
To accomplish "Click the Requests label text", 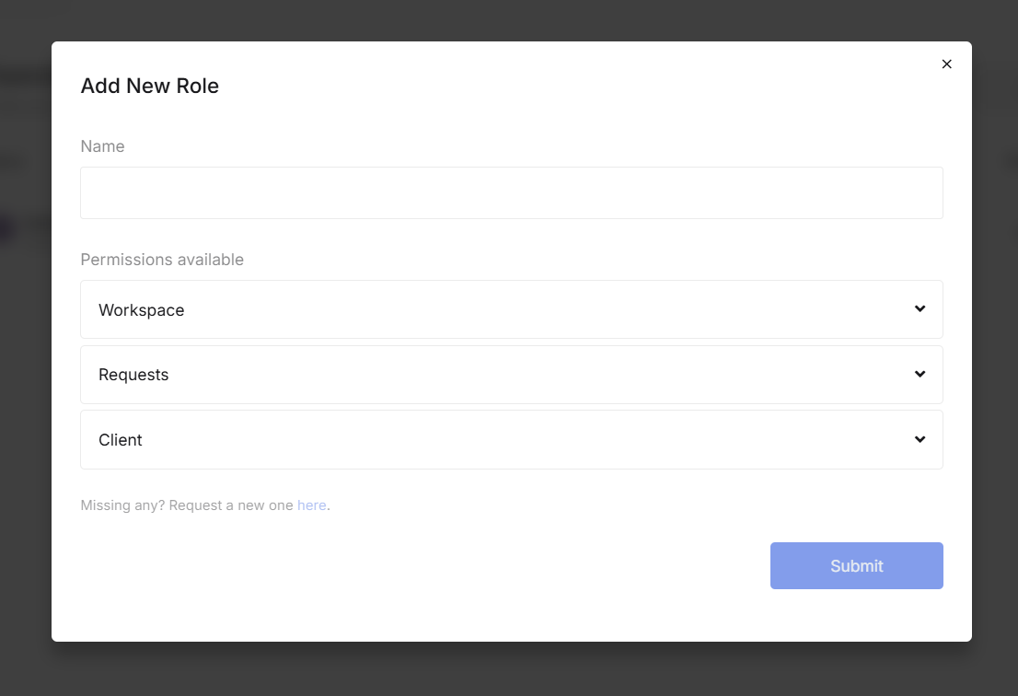I will tap(133, 375).
